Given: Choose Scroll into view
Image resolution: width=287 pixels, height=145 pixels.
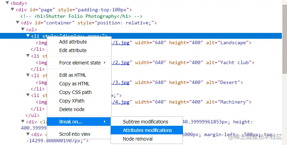Looking at the screenshot, I should (79, 134).
